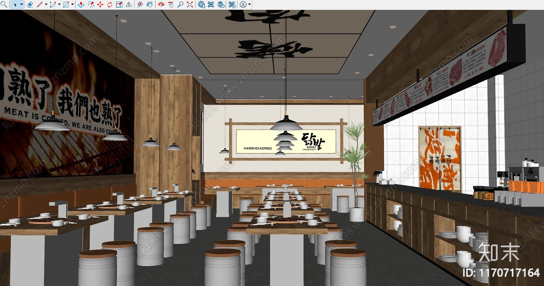Choose the Offset tool
Viewport: 544px width, 286px height.
pos(90,4)
